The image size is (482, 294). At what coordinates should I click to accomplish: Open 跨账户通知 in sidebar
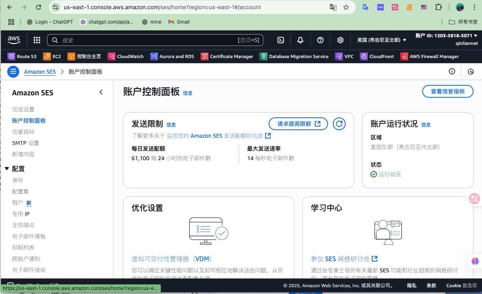pos(26,259)
